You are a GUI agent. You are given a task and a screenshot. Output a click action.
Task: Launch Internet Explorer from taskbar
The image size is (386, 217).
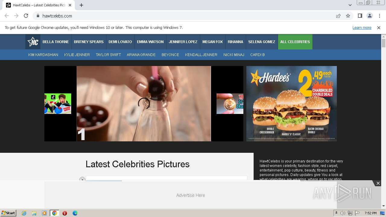pos(24,213)
